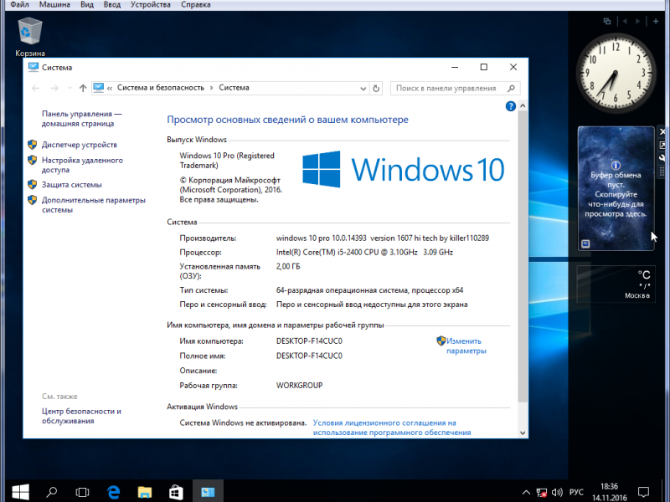Screen dimensions: 670x502
Task: Go back using the Система window's back arrow
Action: coord(35,88)
